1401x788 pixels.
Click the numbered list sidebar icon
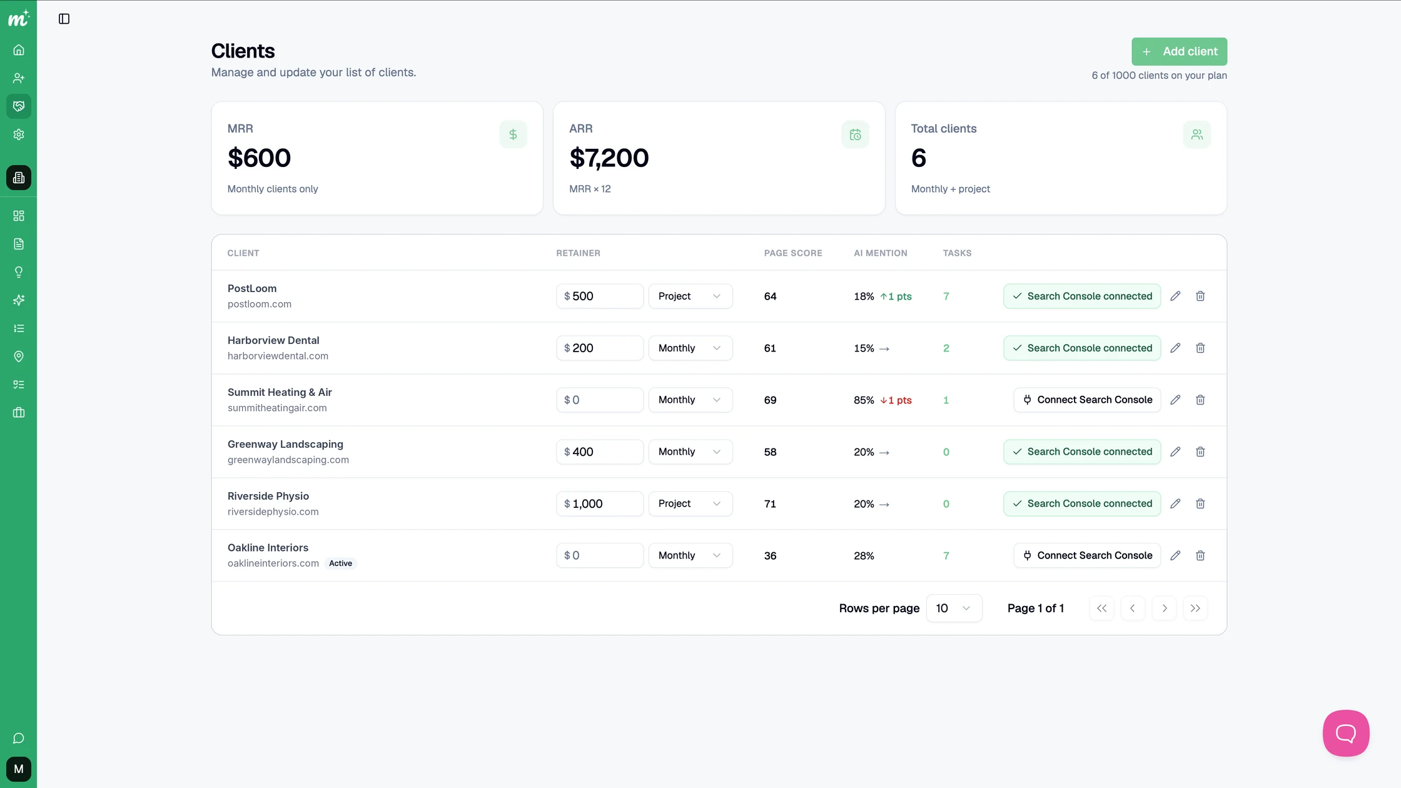click(x=19, y=328)
